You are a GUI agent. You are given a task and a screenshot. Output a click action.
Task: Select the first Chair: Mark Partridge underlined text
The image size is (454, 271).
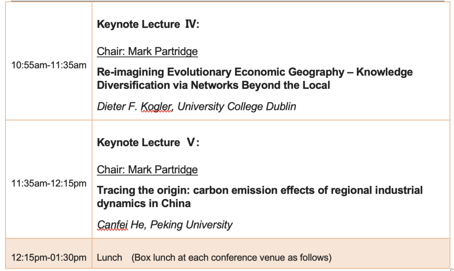coord(148,52)
